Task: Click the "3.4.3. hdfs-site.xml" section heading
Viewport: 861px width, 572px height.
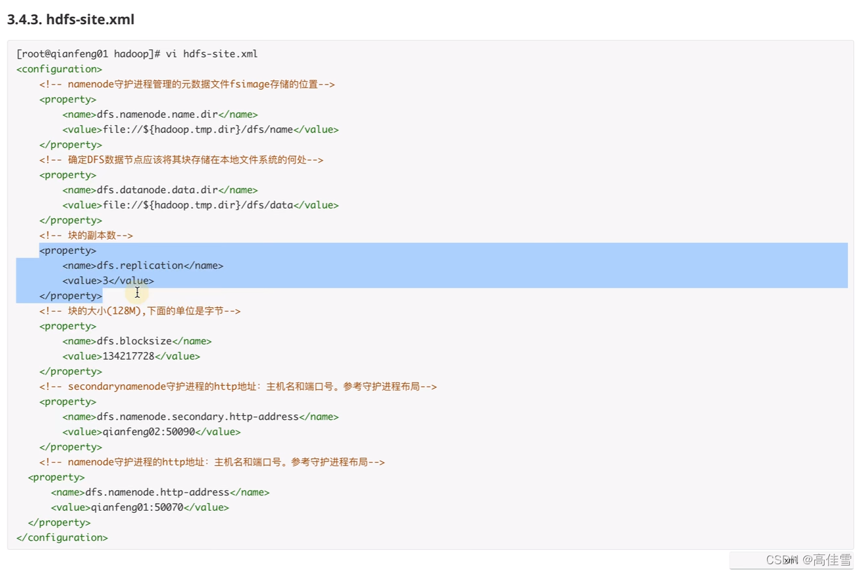Action: click(x=70, y=20)
